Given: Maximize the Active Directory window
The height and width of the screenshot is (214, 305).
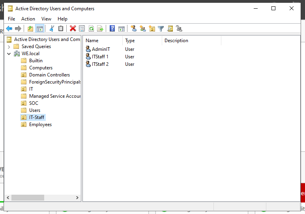Looking at the screenshot, I should (x=273, y=8).
